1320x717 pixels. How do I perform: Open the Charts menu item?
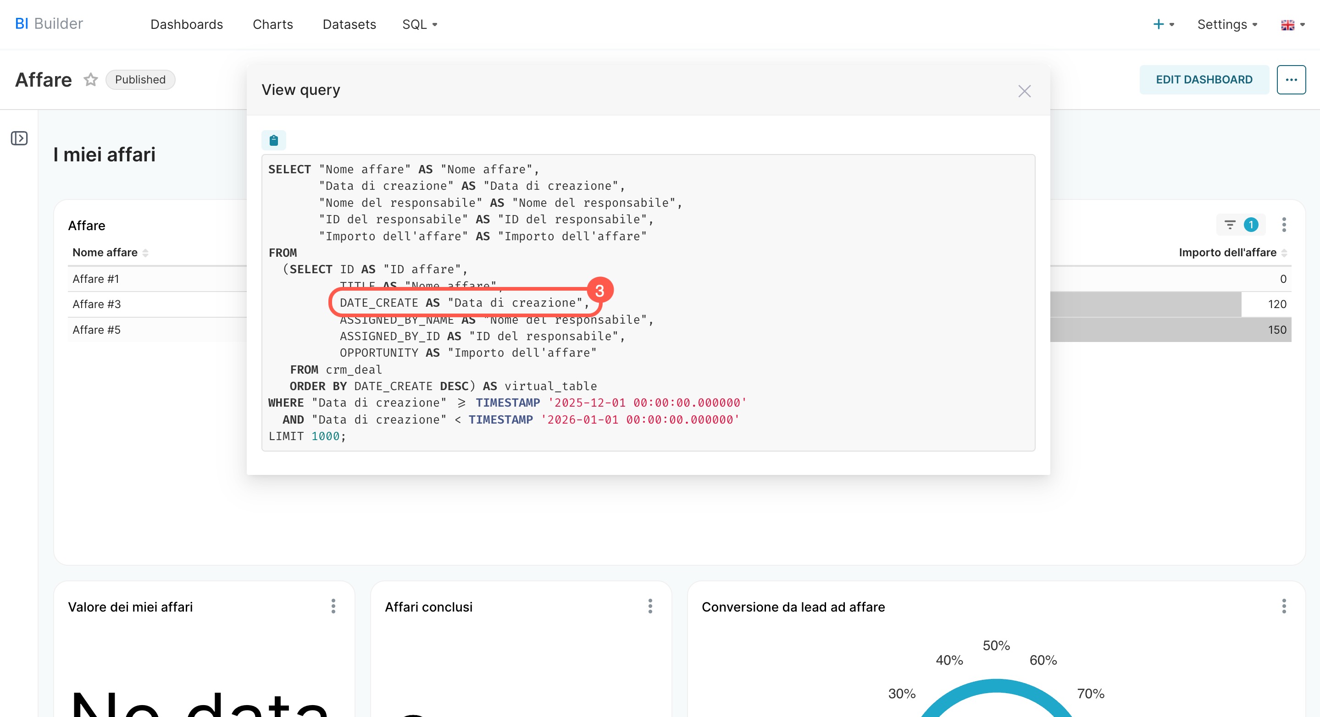click(272, 24)
